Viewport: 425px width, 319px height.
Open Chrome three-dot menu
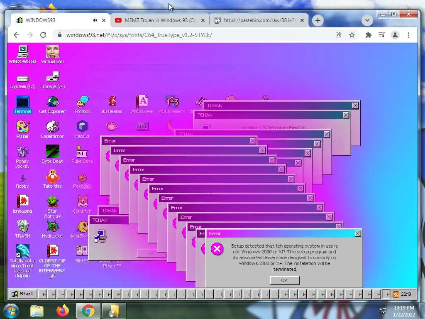[408, 35]
